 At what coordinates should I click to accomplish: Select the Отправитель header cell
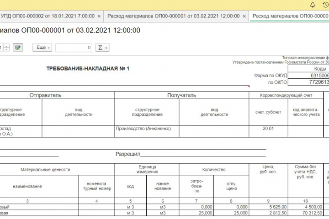point(45,95)
